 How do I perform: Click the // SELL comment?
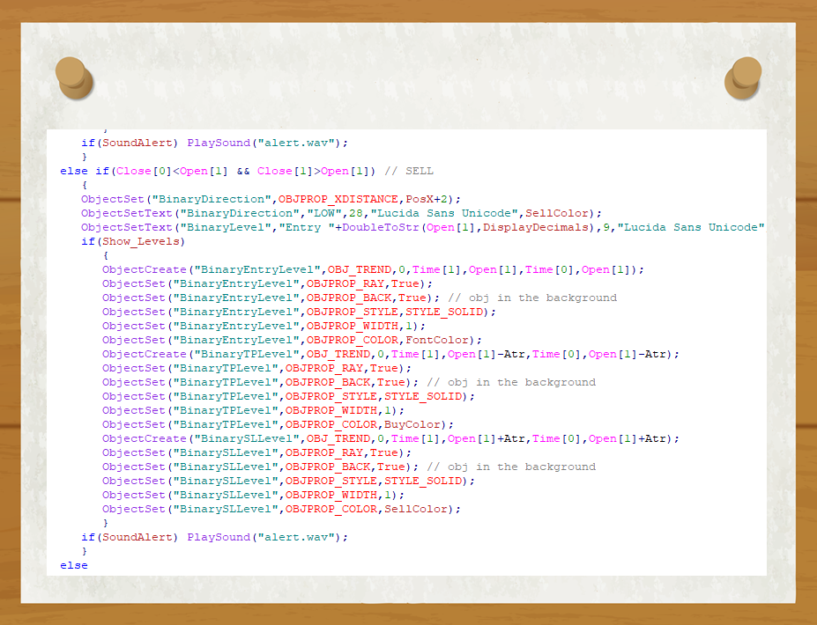409,171
